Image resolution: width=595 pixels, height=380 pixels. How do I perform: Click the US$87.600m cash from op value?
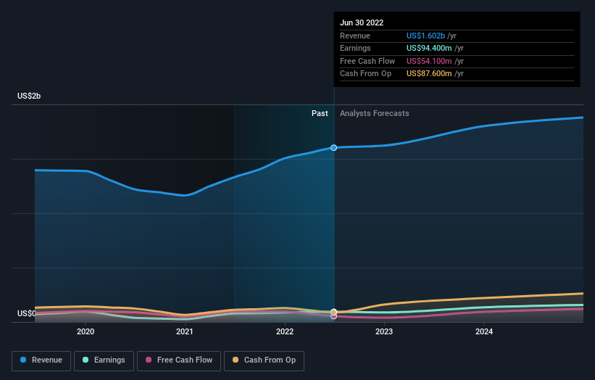pyautogui.click(x=429, y=74)
